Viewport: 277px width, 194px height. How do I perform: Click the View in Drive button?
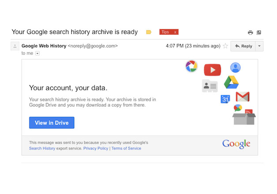[52, 123]
